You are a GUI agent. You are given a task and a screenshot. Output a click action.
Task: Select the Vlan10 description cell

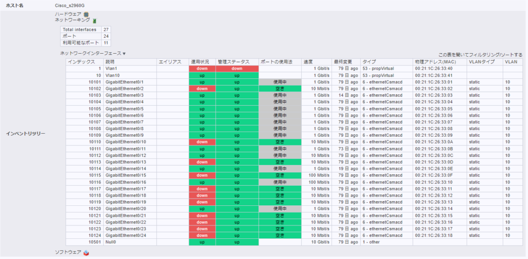[129, 75]
